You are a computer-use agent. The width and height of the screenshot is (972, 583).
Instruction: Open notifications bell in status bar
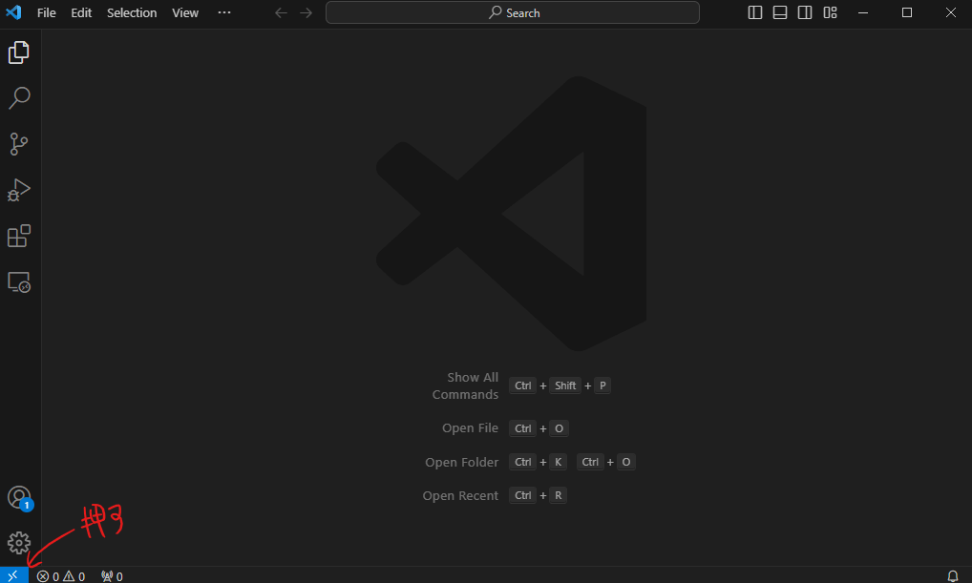tap(953, 576)
